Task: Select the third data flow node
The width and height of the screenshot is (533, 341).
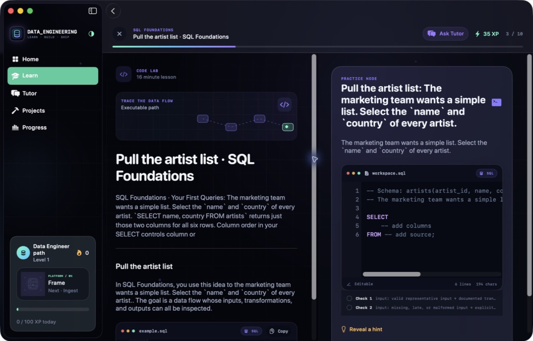Action: click(259, 118)
